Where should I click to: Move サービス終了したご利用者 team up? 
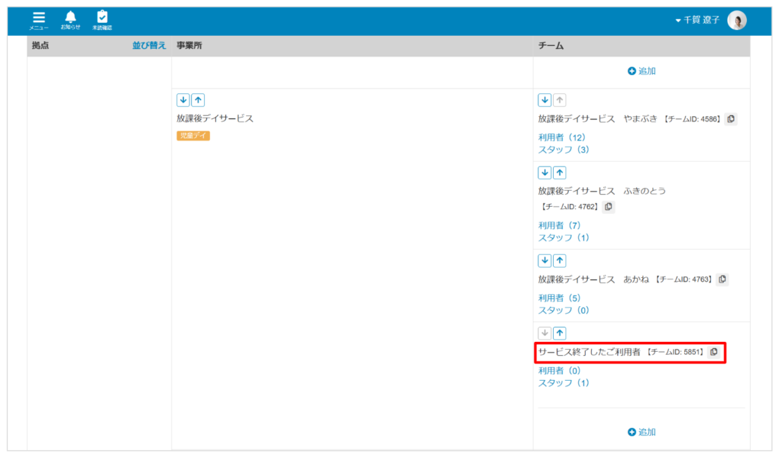point(560,333)
